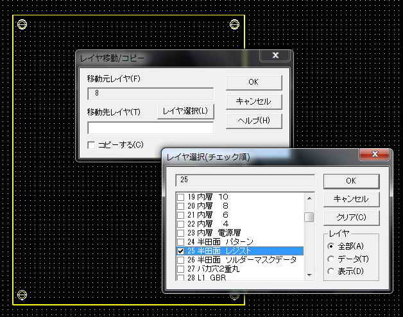Click キャンセル in the レイヤ選択 dialog
Image resolution: width=403 pixels, height=317 pixels.
coord(351,199)
